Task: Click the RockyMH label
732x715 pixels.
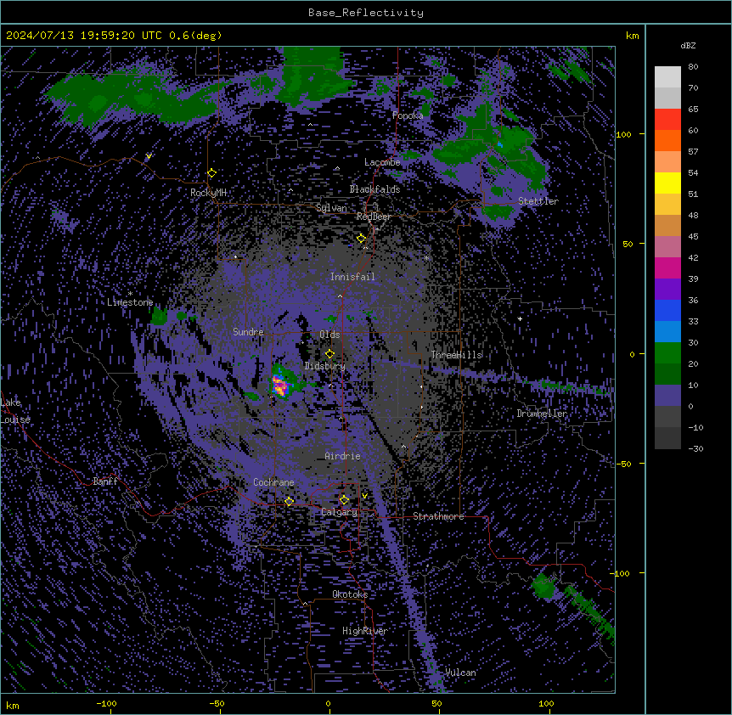Action: pos(208,193)
